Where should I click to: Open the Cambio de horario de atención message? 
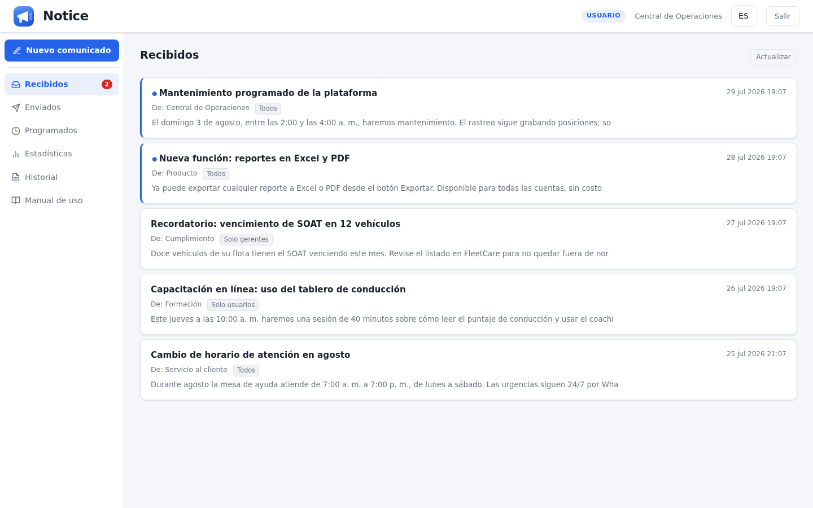click(x=469, y=370)
